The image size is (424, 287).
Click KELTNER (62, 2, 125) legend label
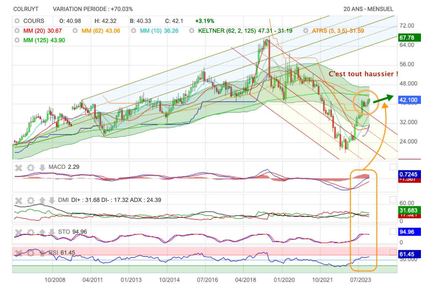click(x=245, y=31)
